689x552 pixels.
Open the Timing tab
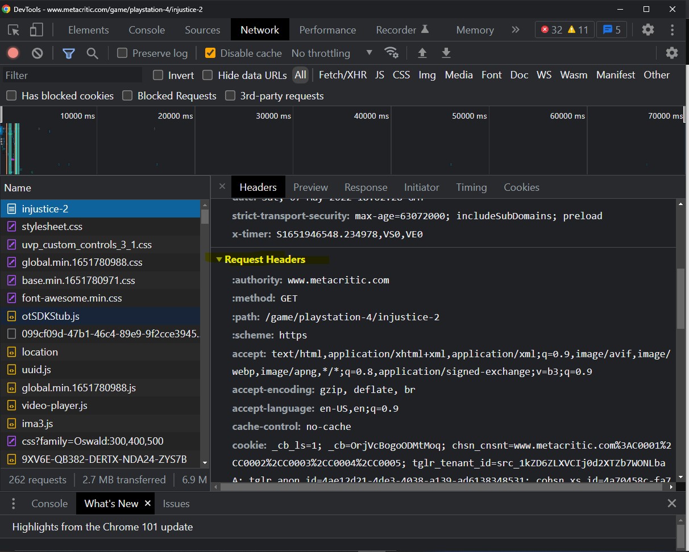tap(471, 187)
